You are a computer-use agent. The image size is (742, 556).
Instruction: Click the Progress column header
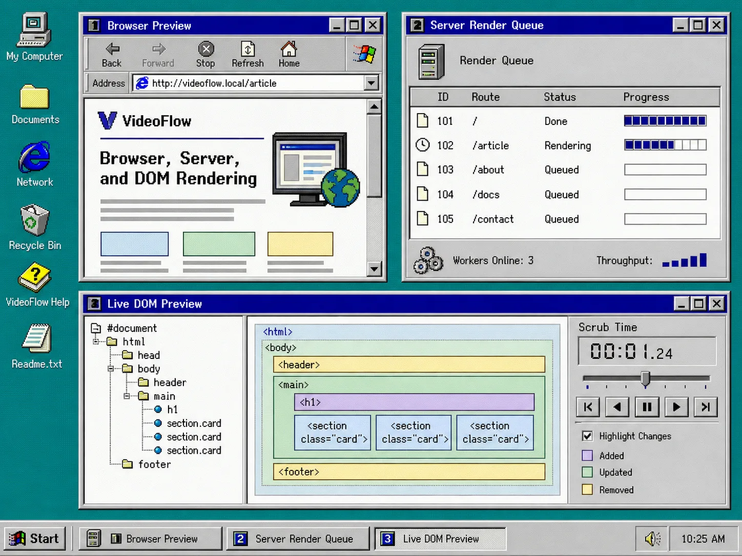coord(646,97)
